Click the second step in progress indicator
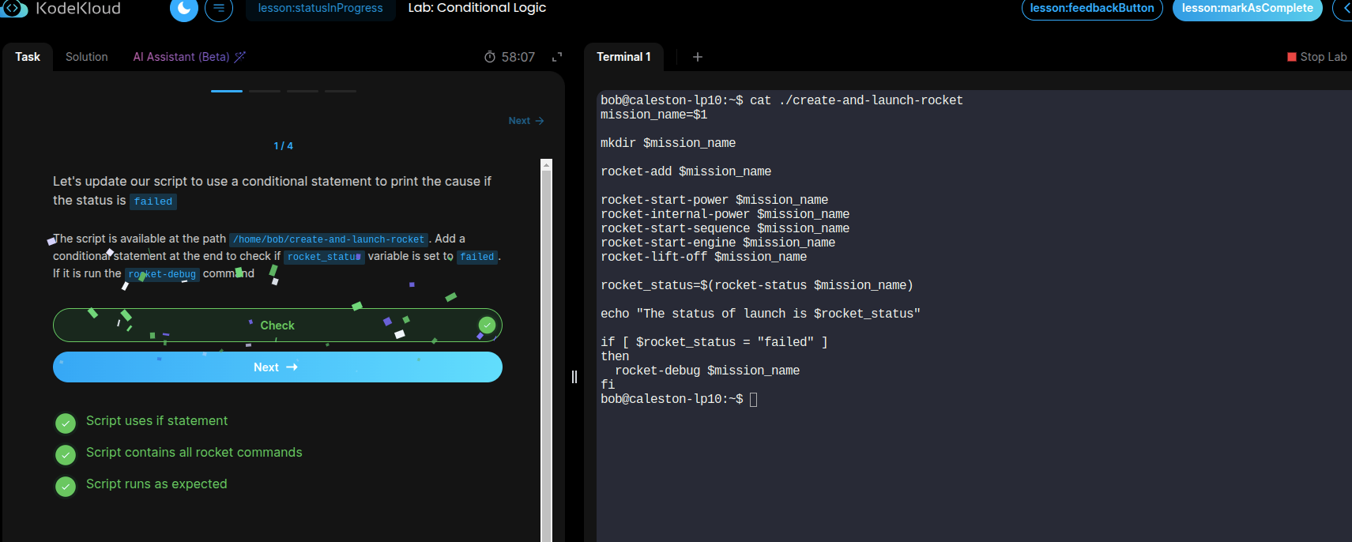This screenshot has width=1352, height=542. point(265,92)
